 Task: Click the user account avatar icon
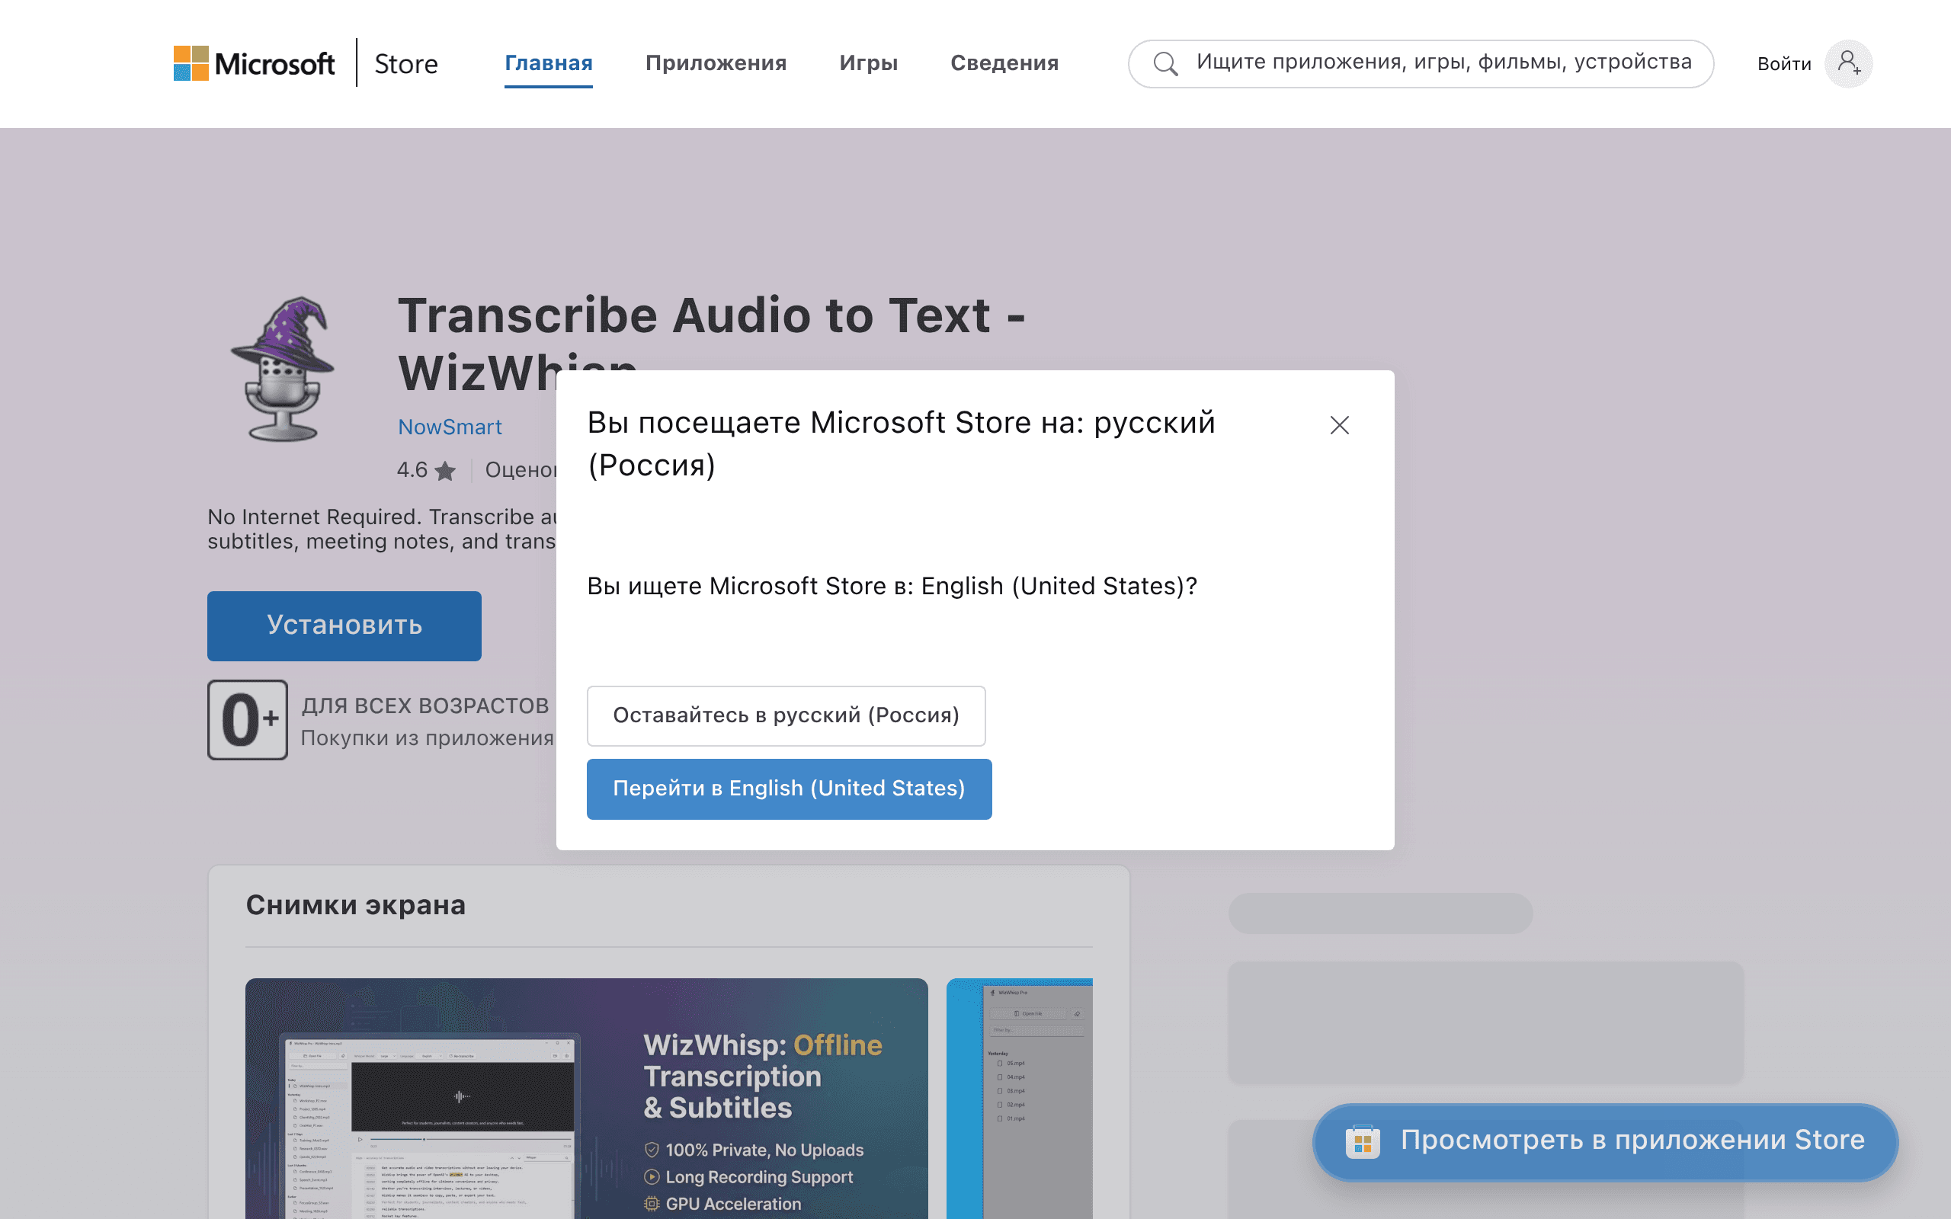pyautogui.click(x=1849, y=64)
